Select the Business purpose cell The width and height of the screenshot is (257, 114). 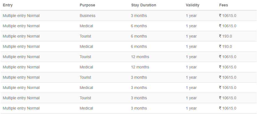tap(87, 16)
